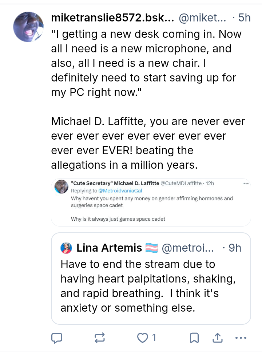Open the @metroi... handle in the quote
Viewport: 262px width, 352px height.
point(188,248)
